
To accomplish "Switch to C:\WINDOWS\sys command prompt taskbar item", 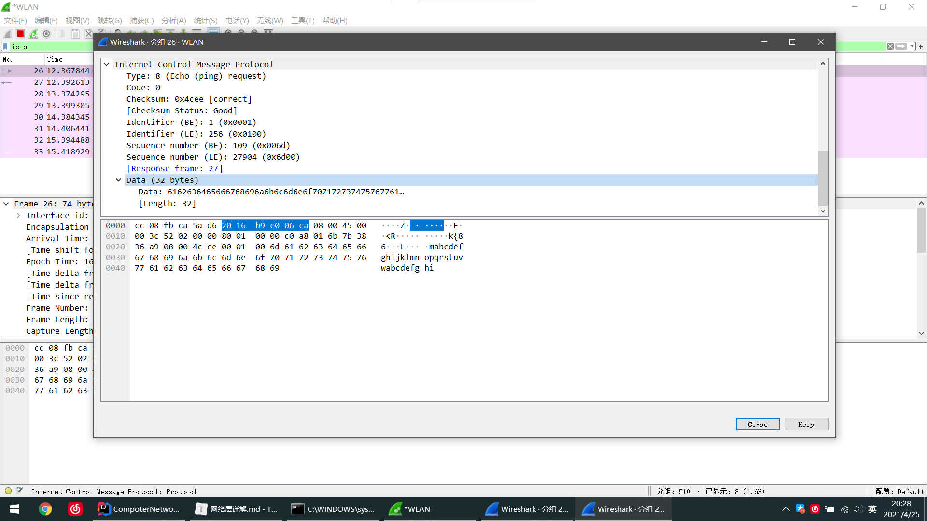I will pyautogui.click(x=333, y=509).
